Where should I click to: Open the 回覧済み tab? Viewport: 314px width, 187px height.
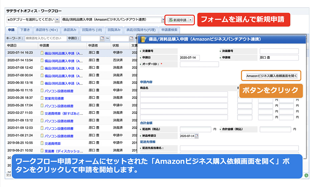[114, 30]
